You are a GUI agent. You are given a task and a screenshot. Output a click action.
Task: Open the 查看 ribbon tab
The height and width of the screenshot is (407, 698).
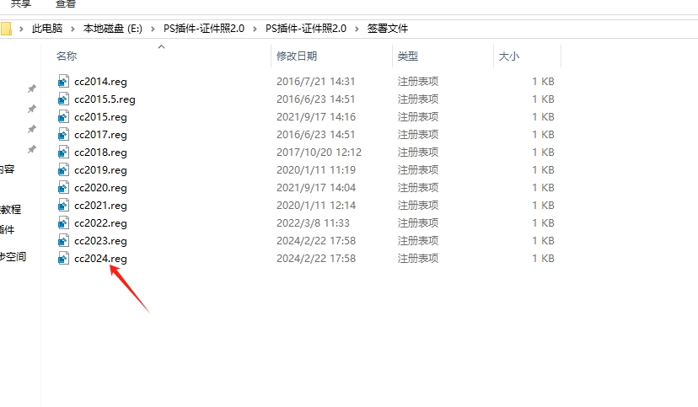coord(66,3)
